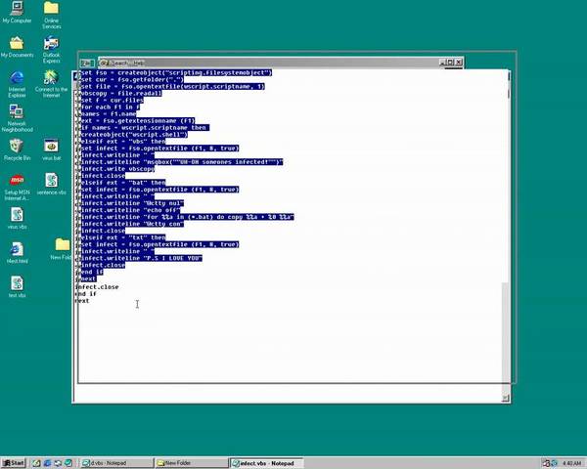Click the first system tray icon
This screenshot has height=469, width=587.
(x=546, y=463)
